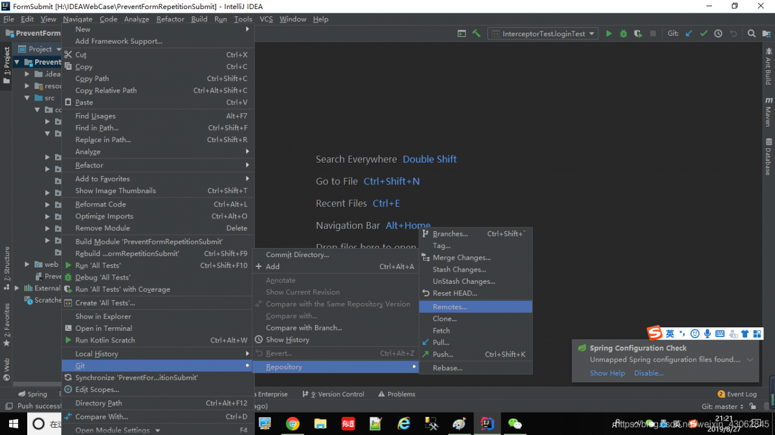Screen dimensions: 775x435
Task: Open the New submenu in context menu
Action: click(x=159, y=29)
